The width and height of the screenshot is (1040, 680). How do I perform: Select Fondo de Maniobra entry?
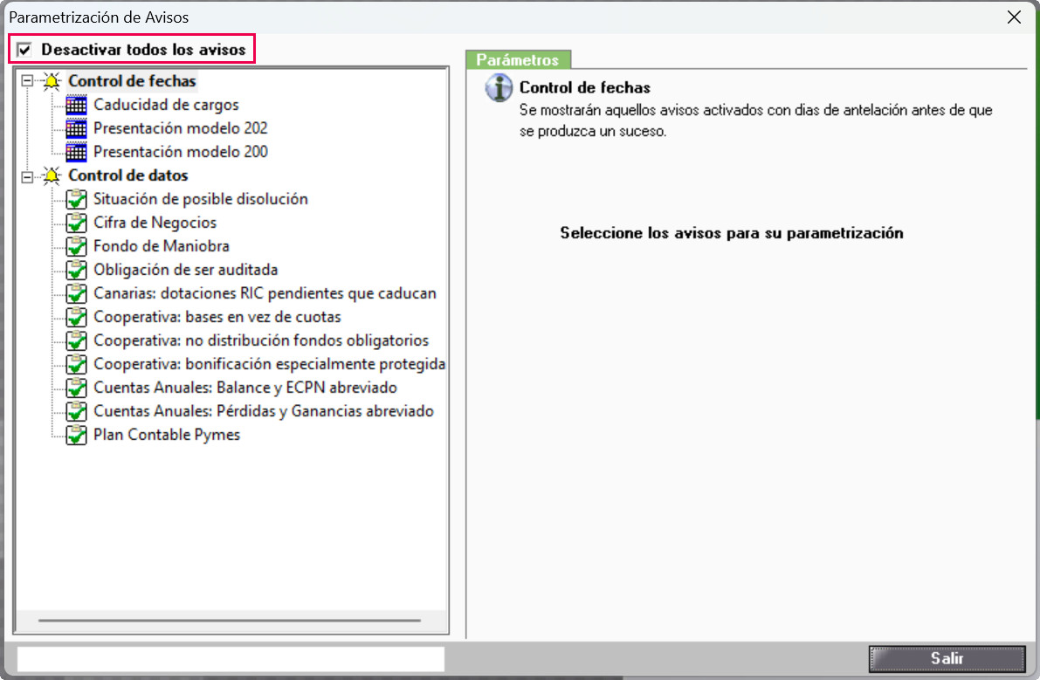[x=162, y=246]
